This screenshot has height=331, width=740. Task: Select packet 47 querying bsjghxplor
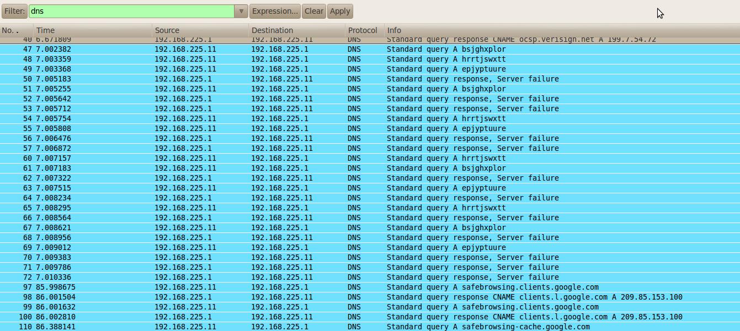pos(370,49)
